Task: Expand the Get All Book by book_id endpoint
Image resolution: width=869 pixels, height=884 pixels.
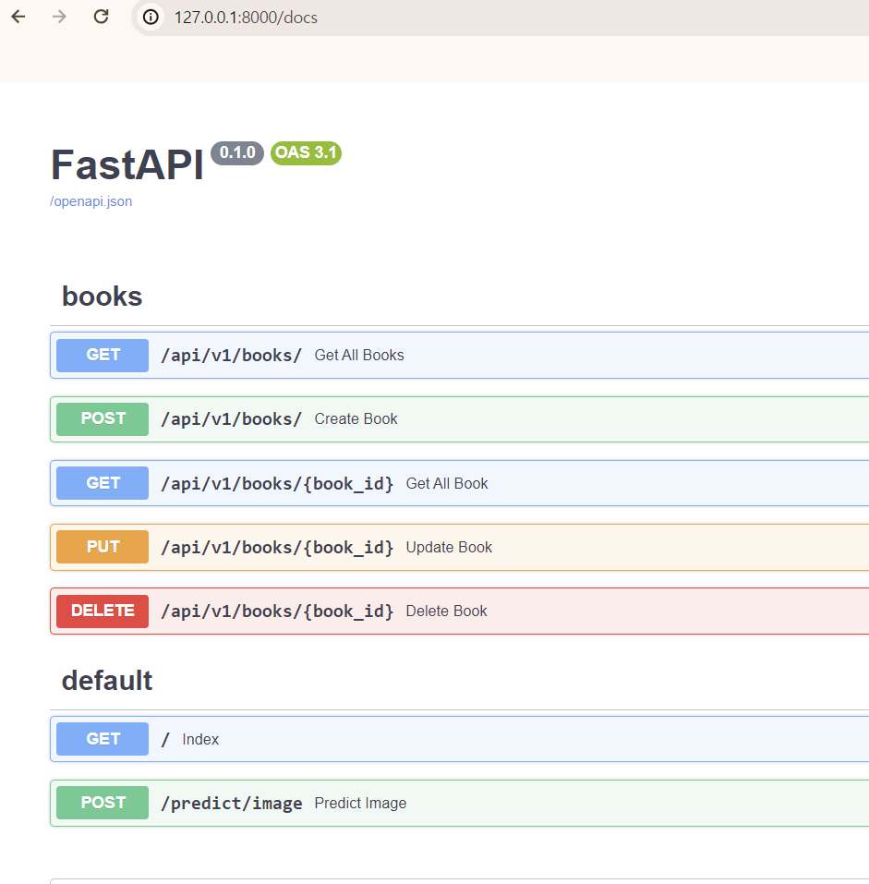Action: [459, 483]
